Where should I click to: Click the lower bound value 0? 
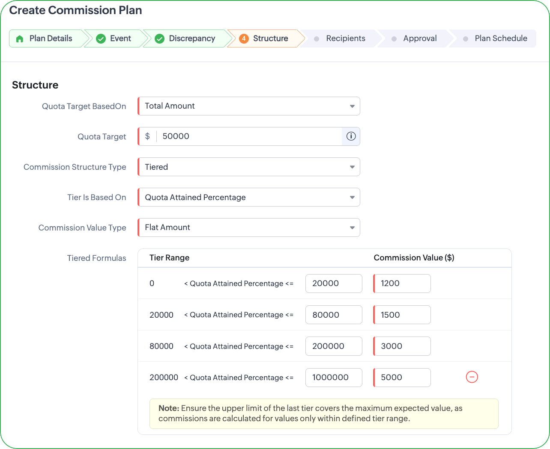(x=152, y=284)
